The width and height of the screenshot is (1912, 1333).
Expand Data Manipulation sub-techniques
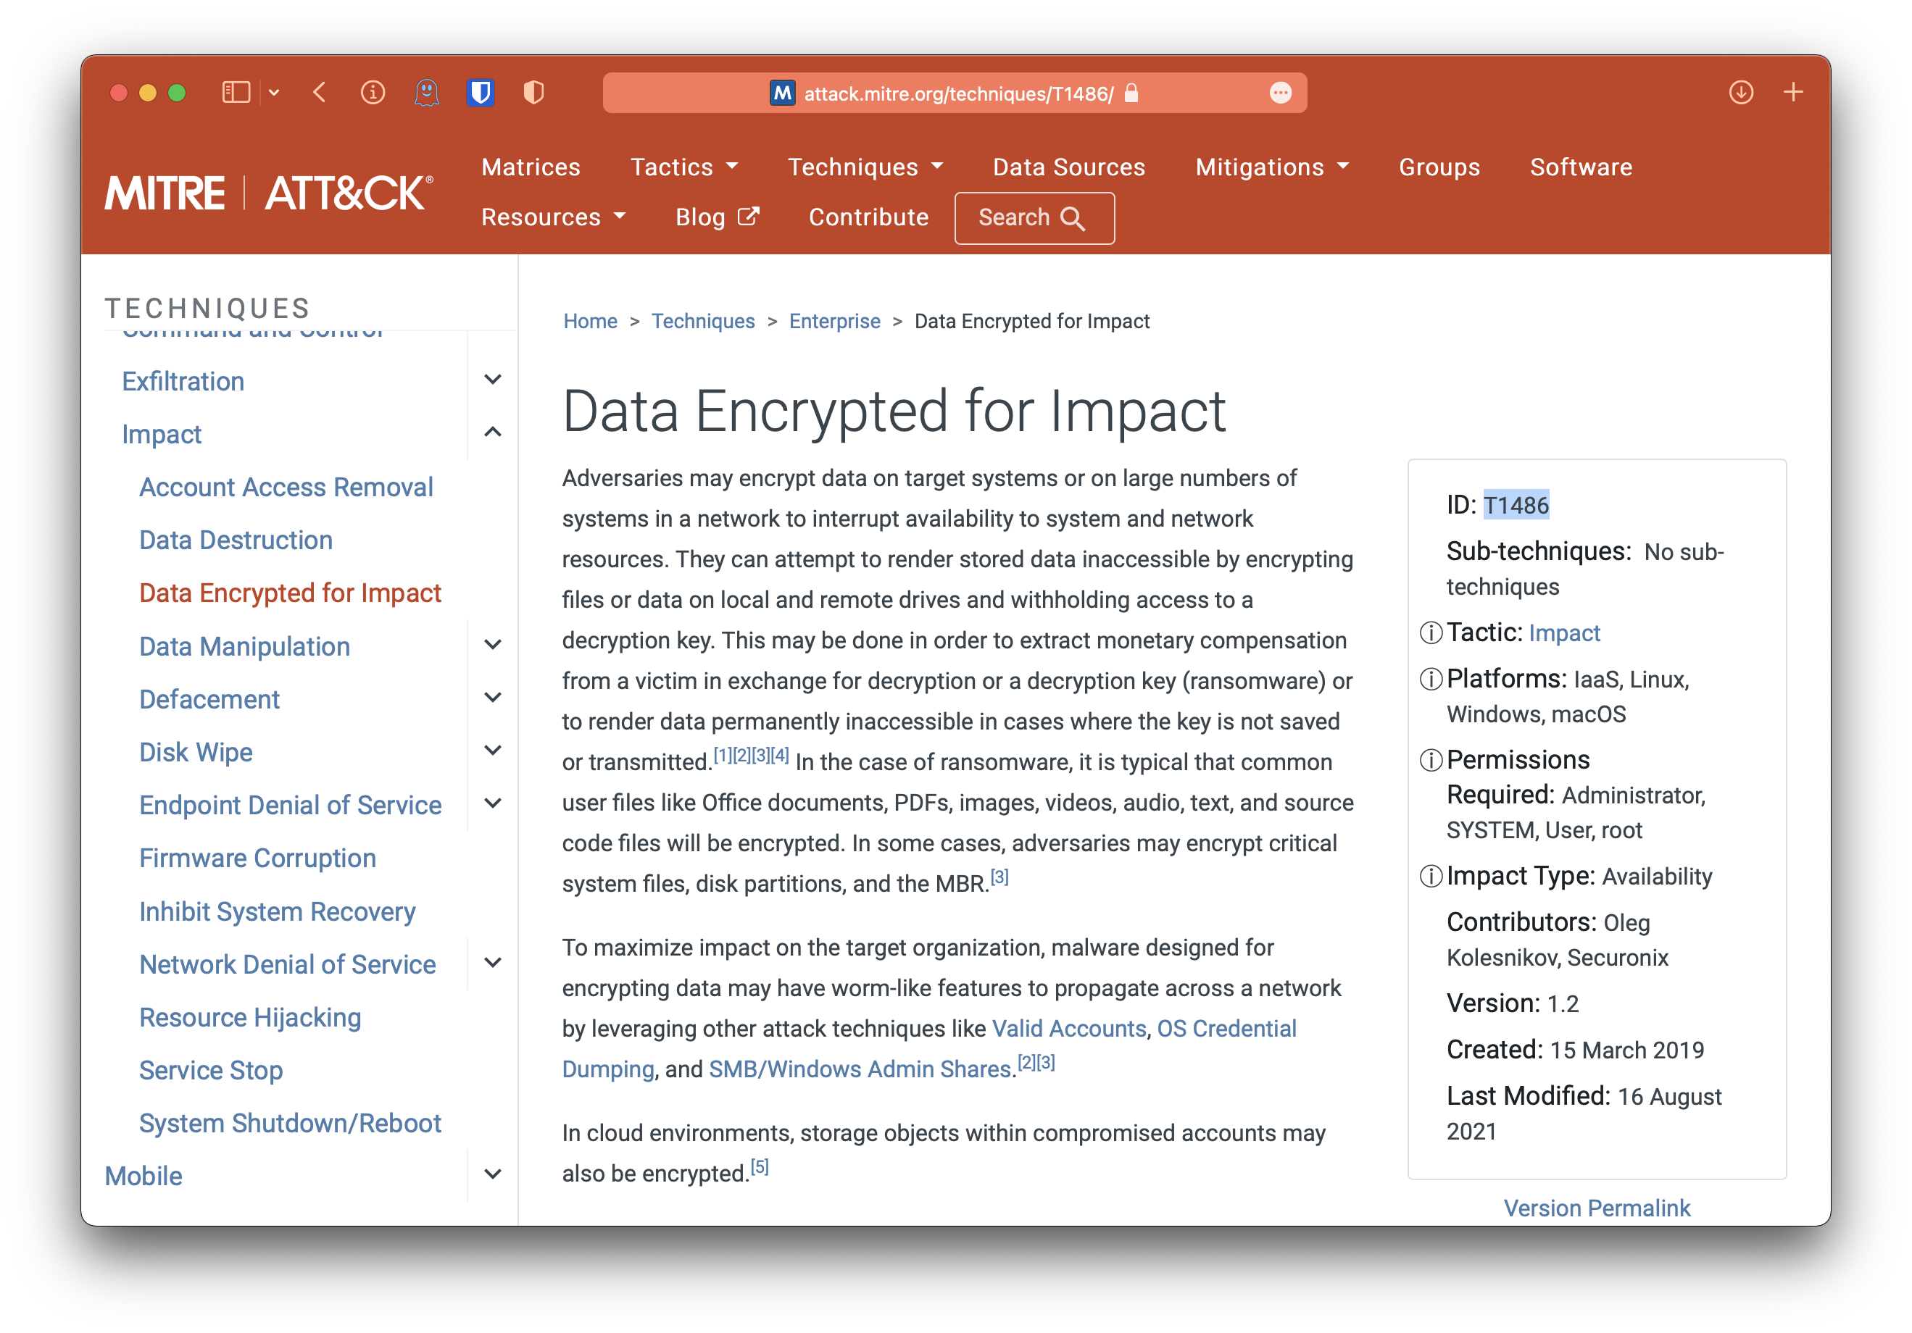point(492,645)
